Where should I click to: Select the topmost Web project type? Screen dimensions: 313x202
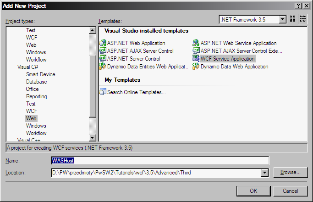[x=31, y=45]
